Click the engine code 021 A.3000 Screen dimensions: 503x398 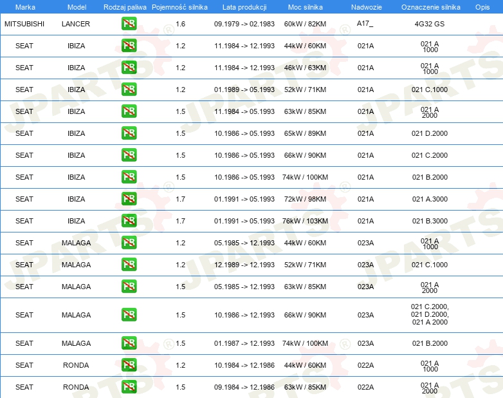coord(430,199)
